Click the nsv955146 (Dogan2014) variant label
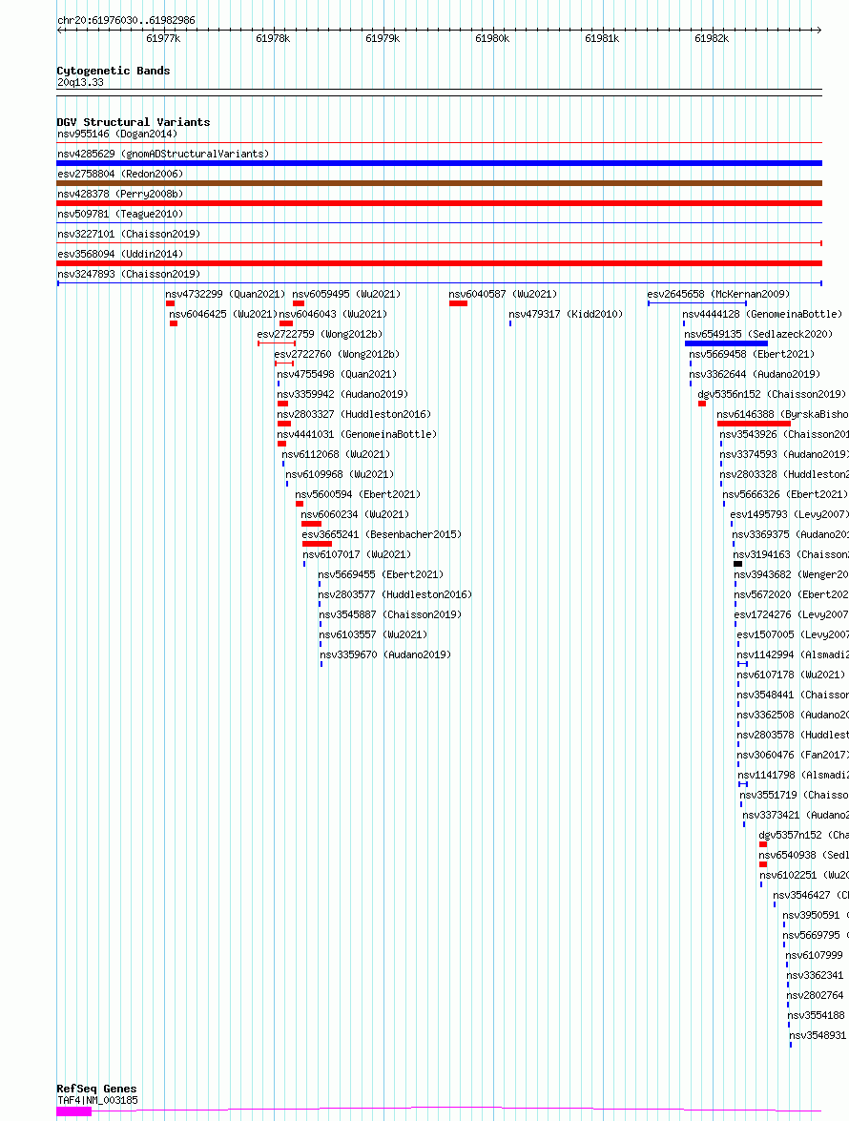 tap(117, 134)
